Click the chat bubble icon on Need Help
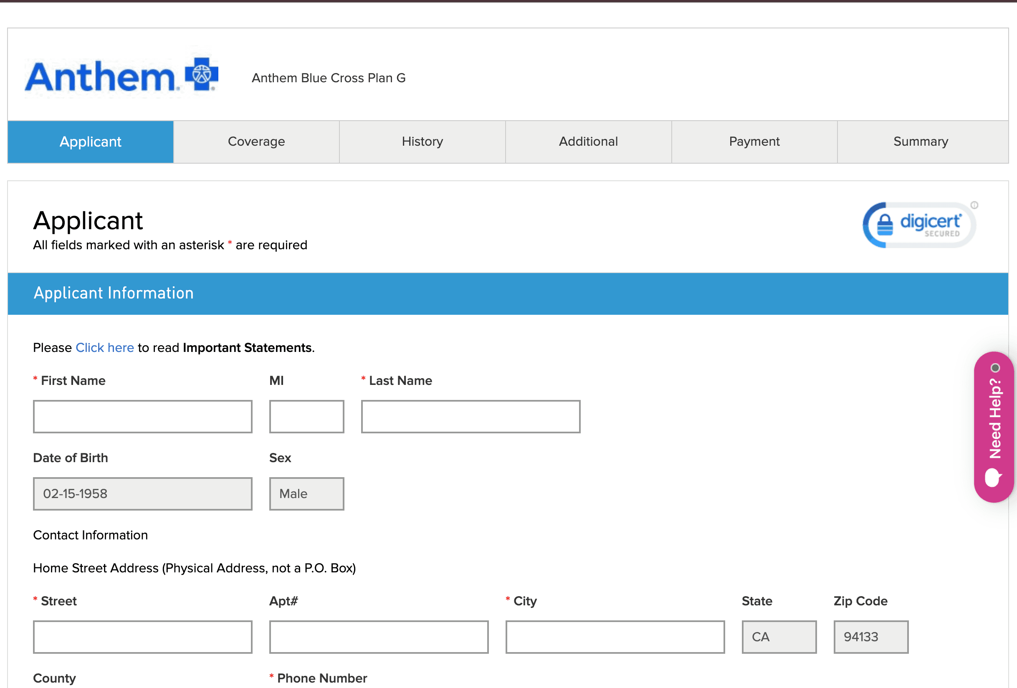1017x688 pixels. (x=992, y=478)
